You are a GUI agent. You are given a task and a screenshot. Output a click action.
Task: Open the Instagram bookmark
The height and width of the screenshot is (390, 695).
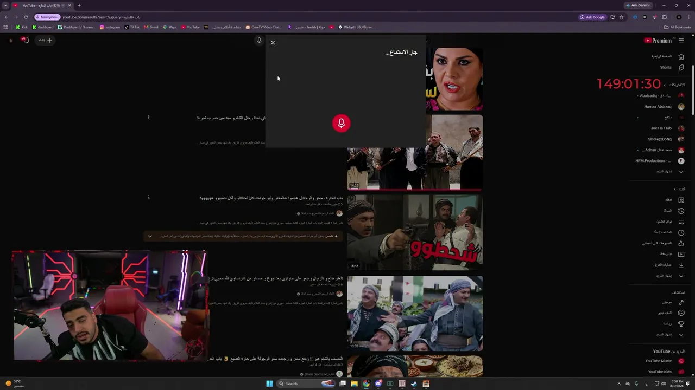(110, 27)
